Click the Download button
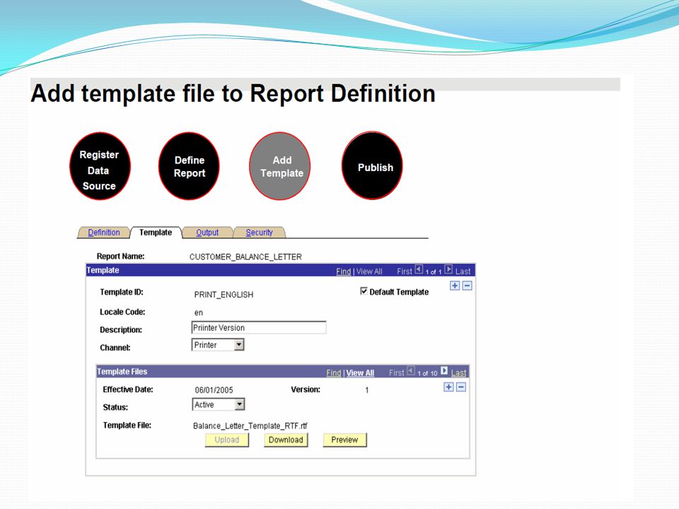The width and height of the screenshot is (679, 509). (286, 440)
